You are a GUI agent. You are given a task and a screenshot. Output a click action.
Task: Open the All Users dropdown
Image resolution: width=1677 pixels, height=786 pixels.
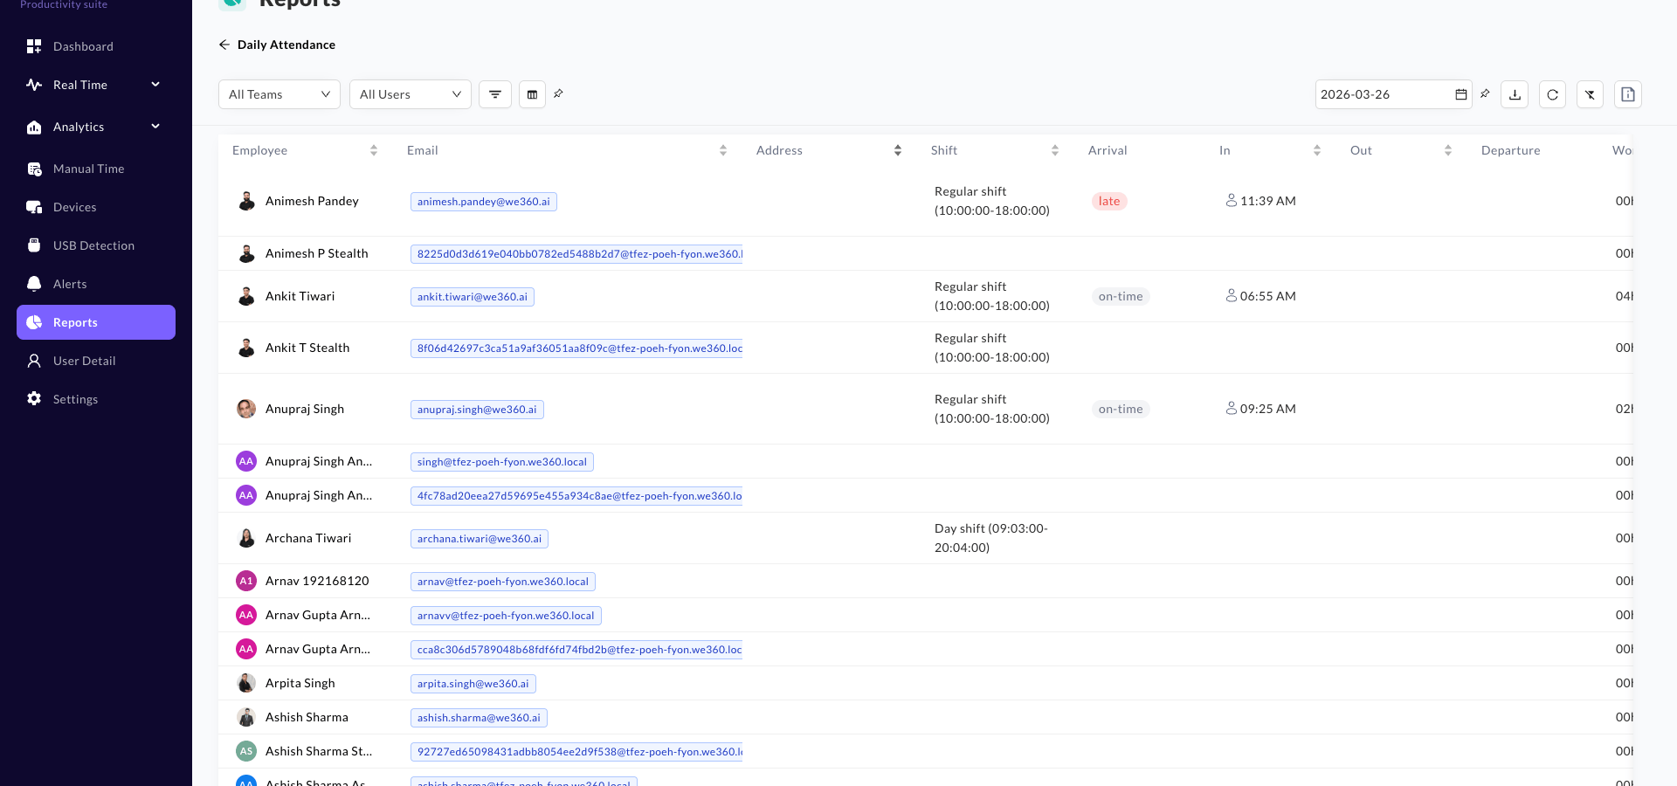(411, 94)
